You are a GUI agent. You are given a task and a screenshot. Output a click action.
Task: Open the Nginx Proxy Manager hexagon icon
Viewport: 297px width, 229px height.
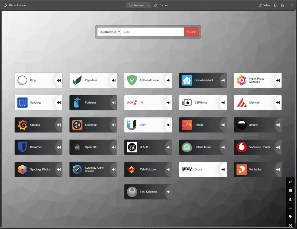[x=241, y=80]
